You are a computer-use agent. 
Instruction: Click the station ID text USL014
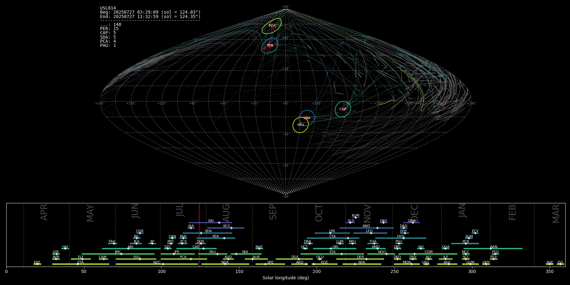pos(108,8)
